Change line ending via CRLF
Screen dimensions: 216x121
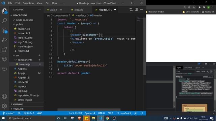110,113
